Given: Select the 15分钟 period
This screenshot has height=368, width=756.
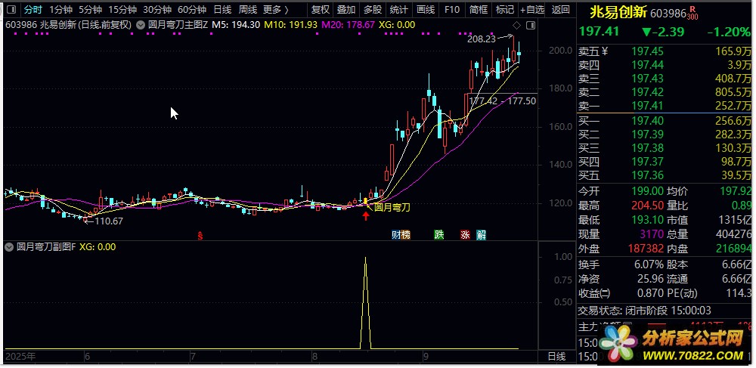Looking at the screenshot, I should pos(122,9).
